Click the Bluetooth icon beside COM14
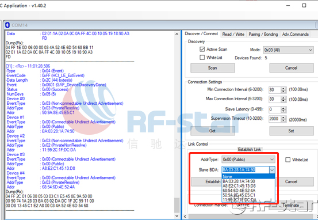This screenshot has height=220, width=318. coord(7,25)
